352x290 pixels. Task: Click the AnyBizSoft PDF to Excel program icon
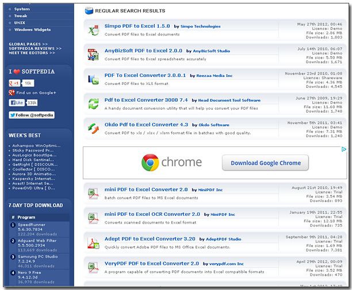(93, 55)
